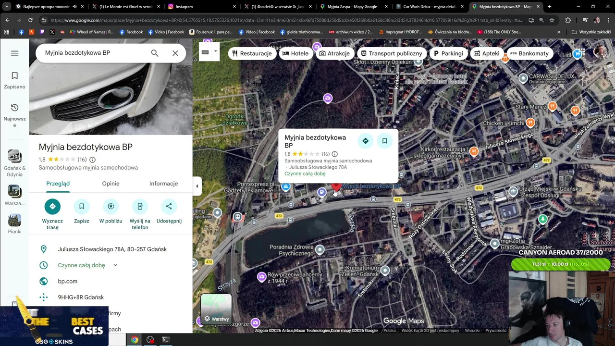Click the Juliusza Słowackiego 78A address row
Screen dimensions: 615x346
coord(111,249)
